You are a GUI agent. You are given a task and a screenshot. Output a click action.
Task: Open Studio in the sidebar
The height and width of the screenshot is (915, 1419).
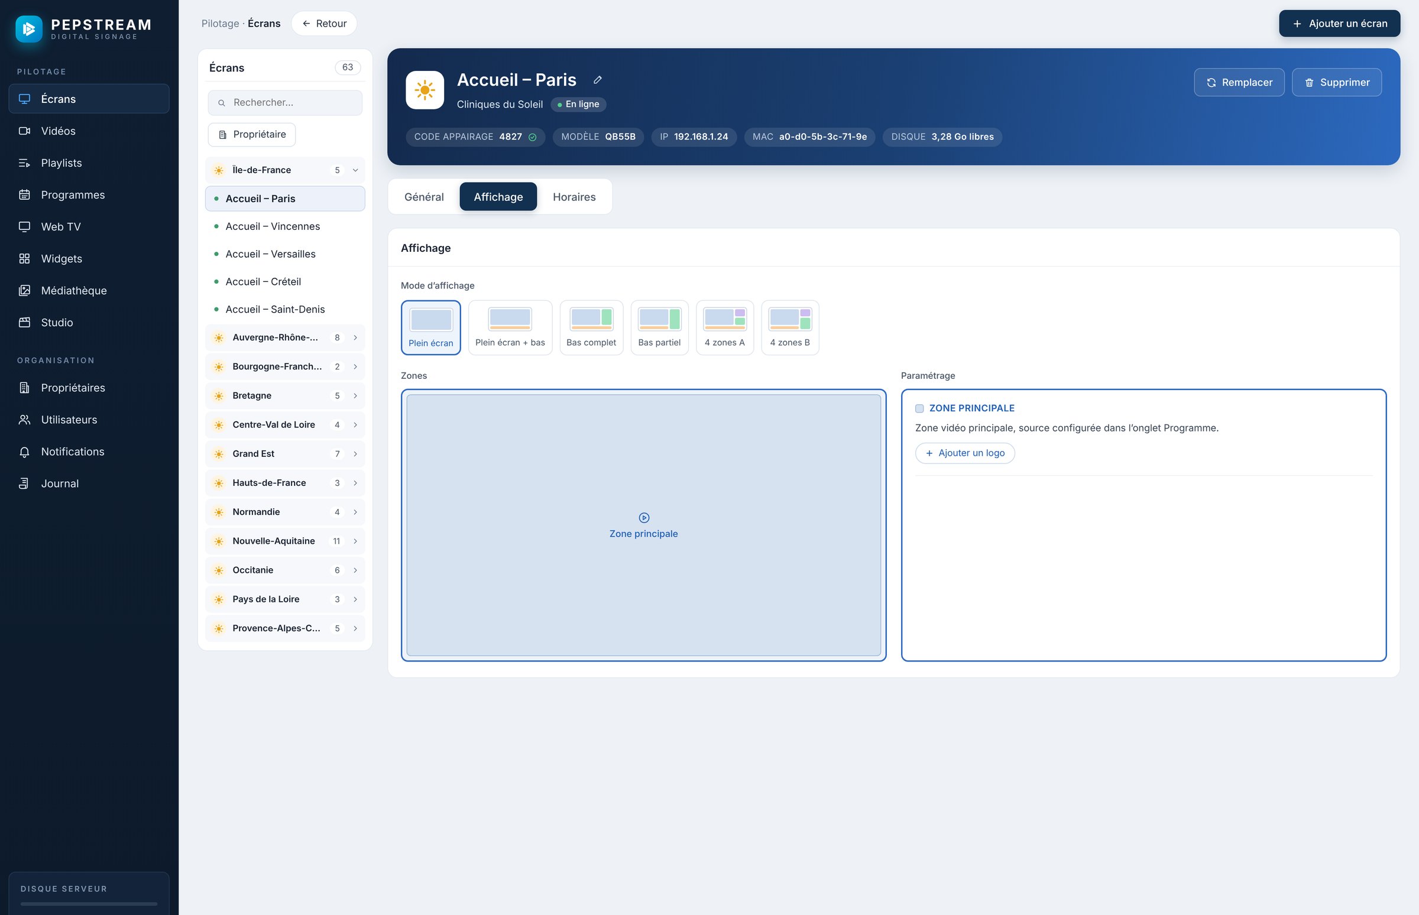point(89,323)
